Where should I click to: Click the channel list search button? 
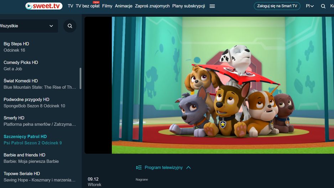coord(70,26)
